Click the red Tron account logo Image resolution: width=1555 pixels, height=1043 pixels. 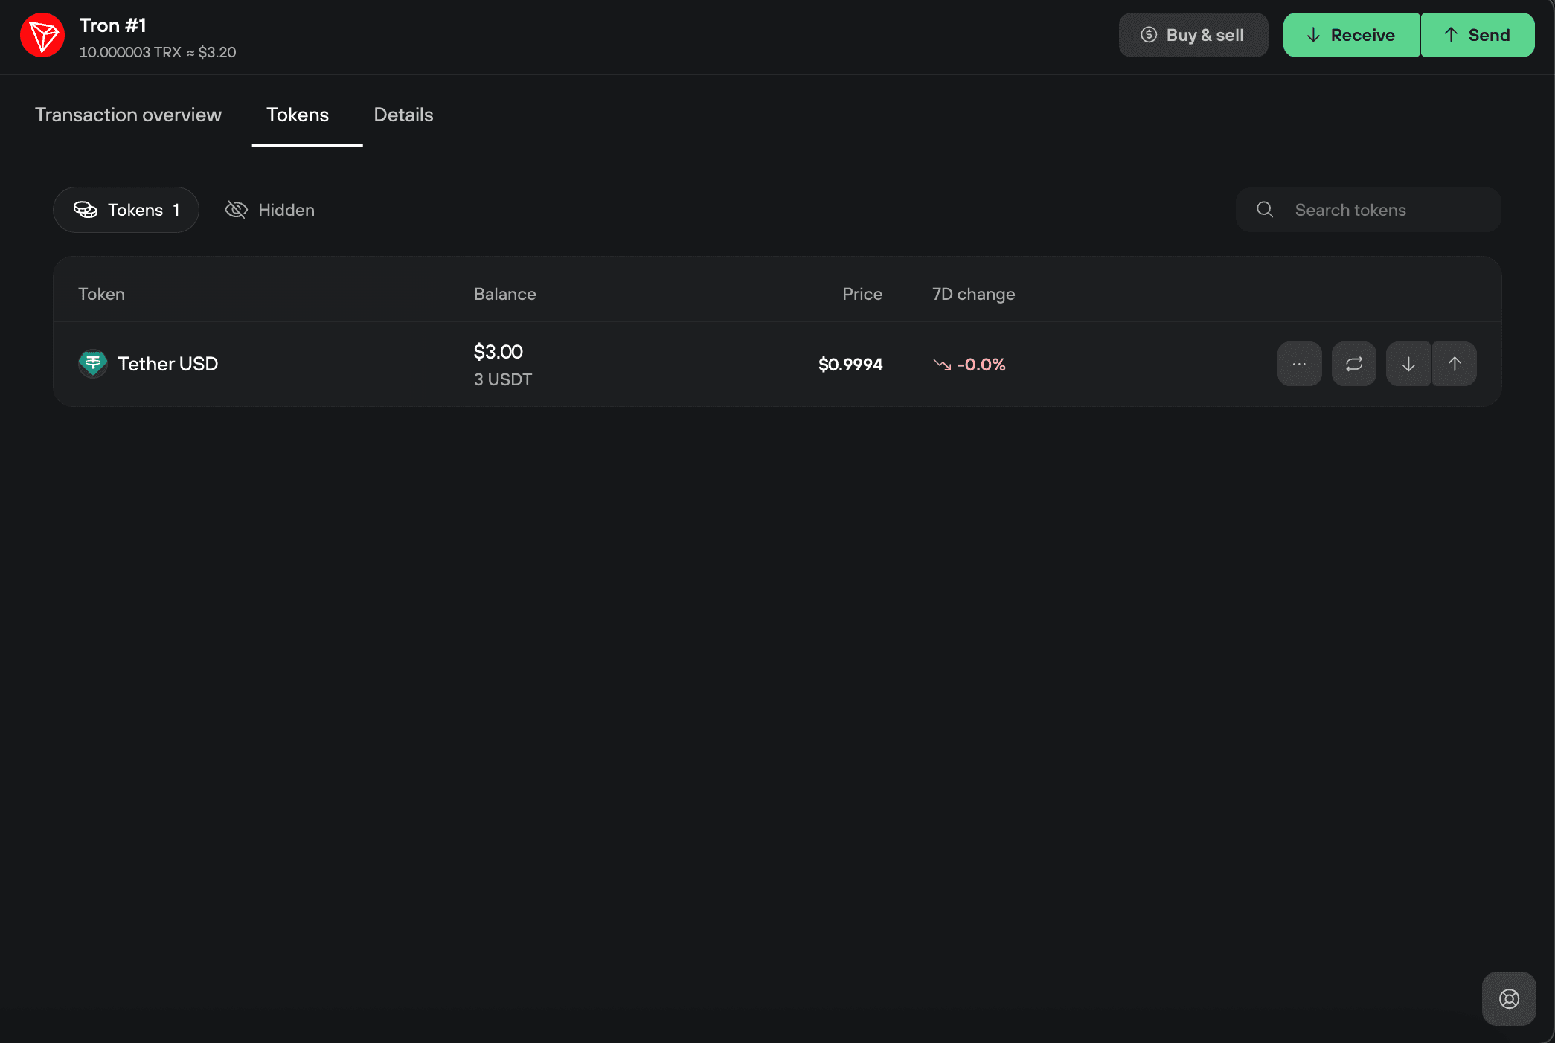(42, 35)
